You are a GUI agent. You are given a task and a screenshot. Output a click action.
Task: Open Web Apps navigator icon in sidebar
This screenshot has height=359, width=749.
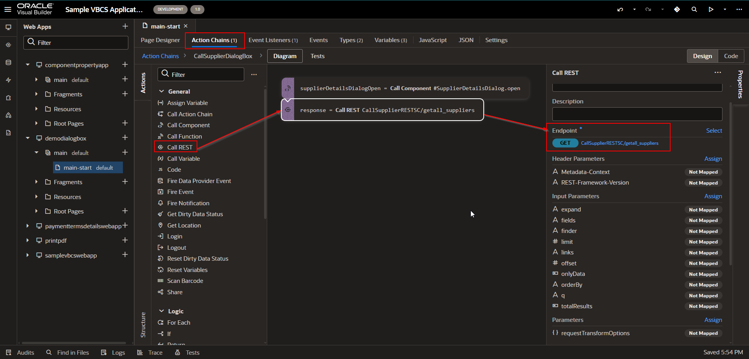[8, 27]
